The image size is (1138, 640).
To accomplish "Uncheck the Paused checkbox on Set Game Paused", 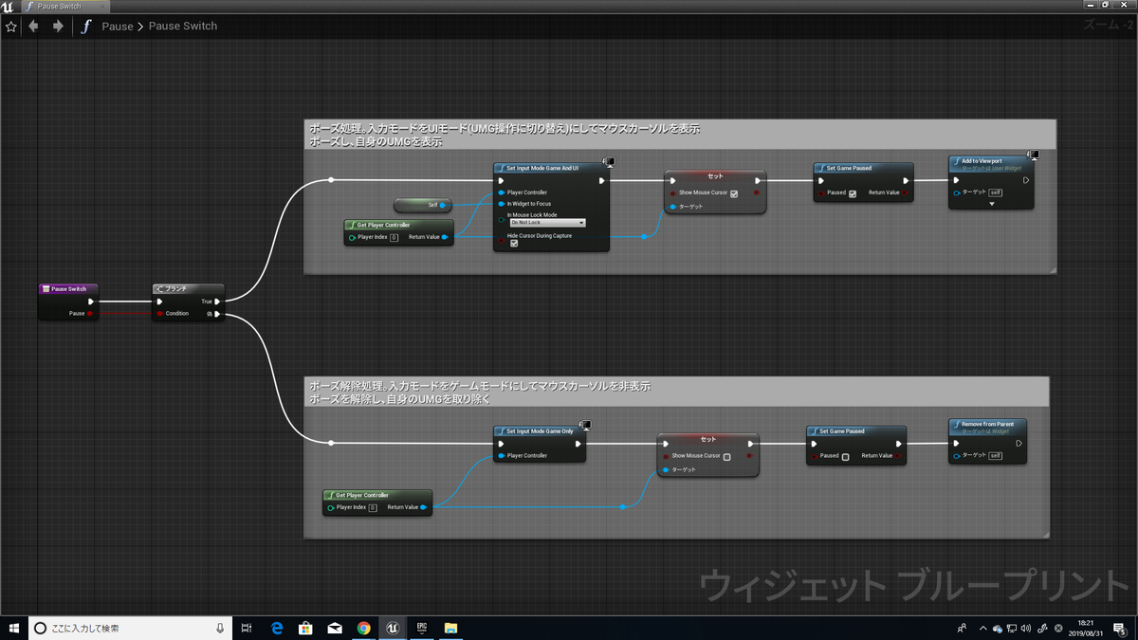I will tap(853, 194).
